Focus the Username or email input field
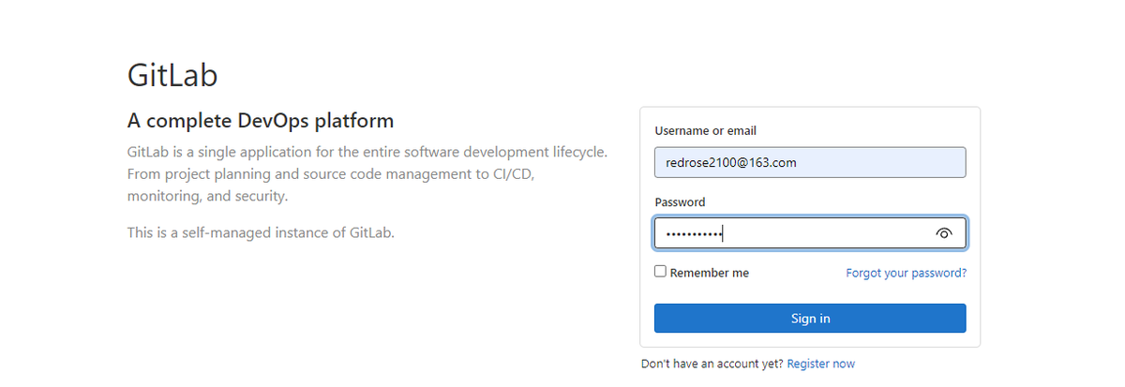 tap(810, 162)
